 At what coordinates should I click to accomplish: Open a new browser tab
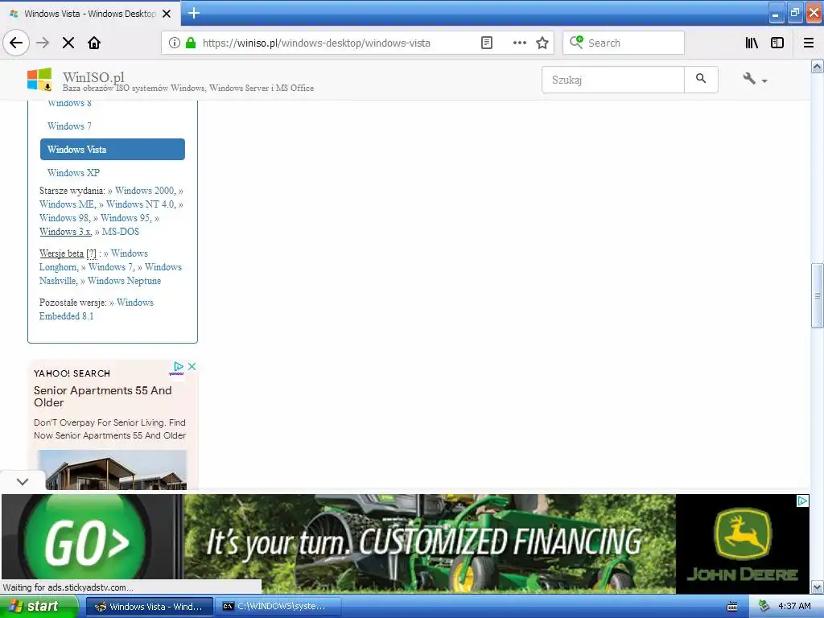click(194, 13)
